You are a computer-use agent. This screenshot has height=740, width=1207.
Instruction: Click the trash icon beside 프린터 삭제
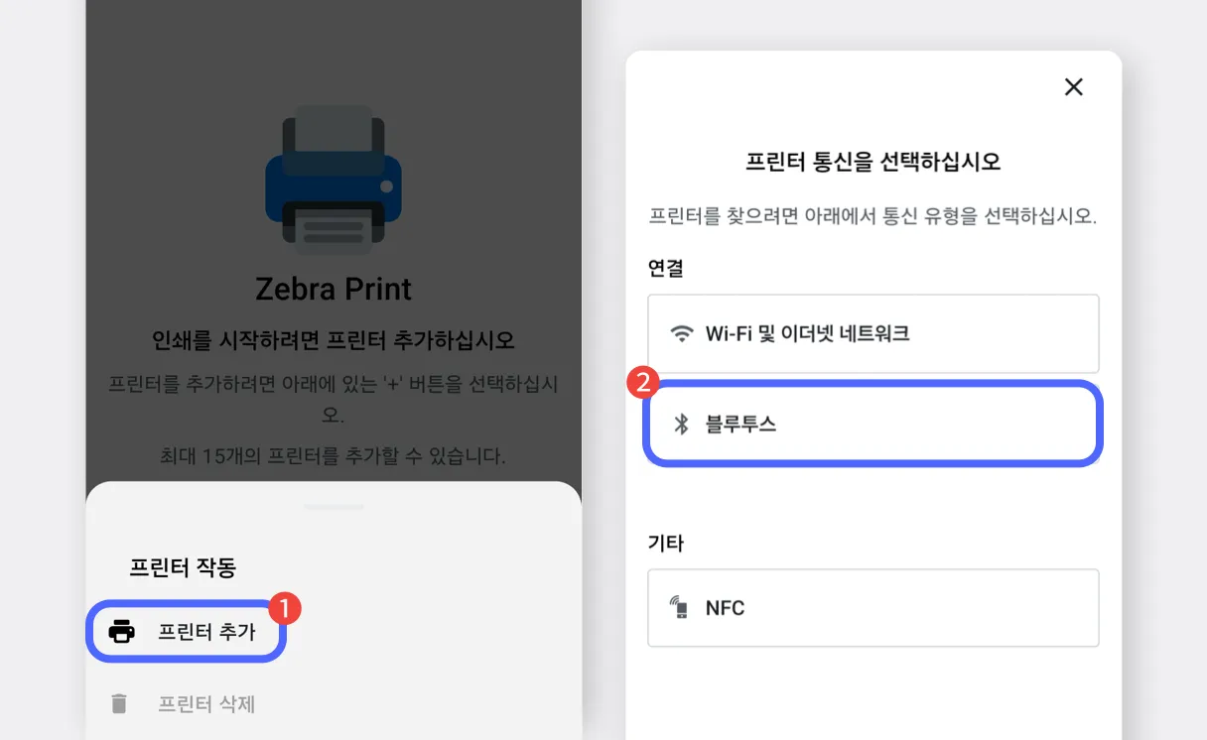[121, 703]
